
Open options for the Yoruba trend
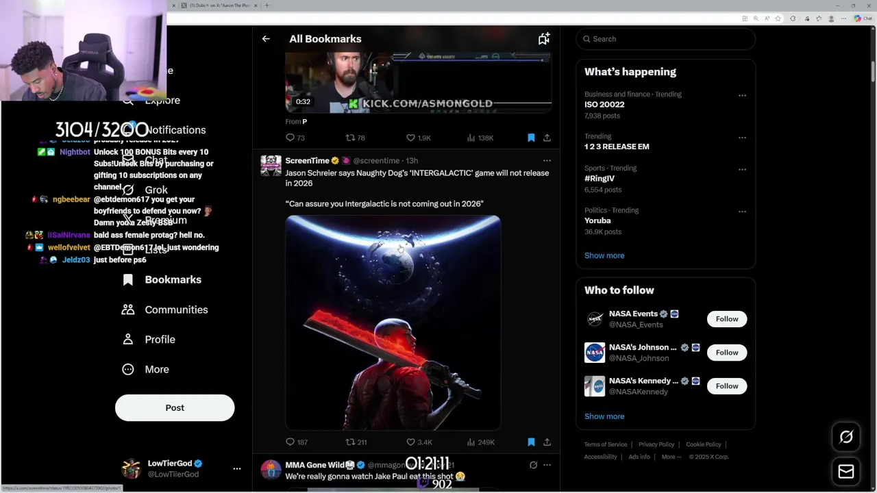tap(742, 212)
